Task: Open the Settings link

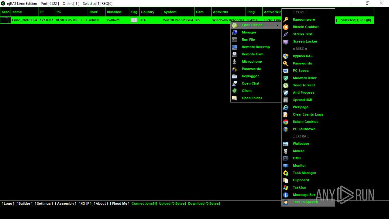Action: pos(44,203)
